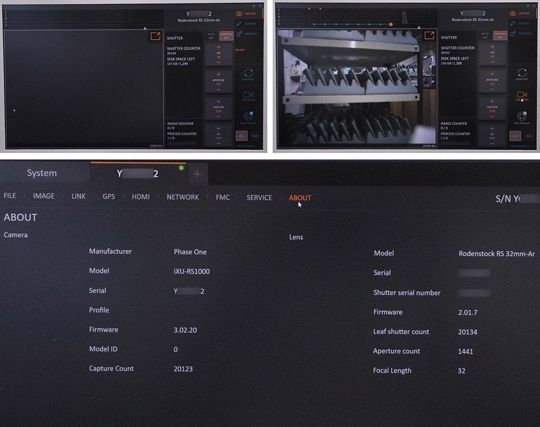This screenshot has height=427, width=540.
Task: Click lock icon under lens name, live-image window
Action: click(473, 26)
